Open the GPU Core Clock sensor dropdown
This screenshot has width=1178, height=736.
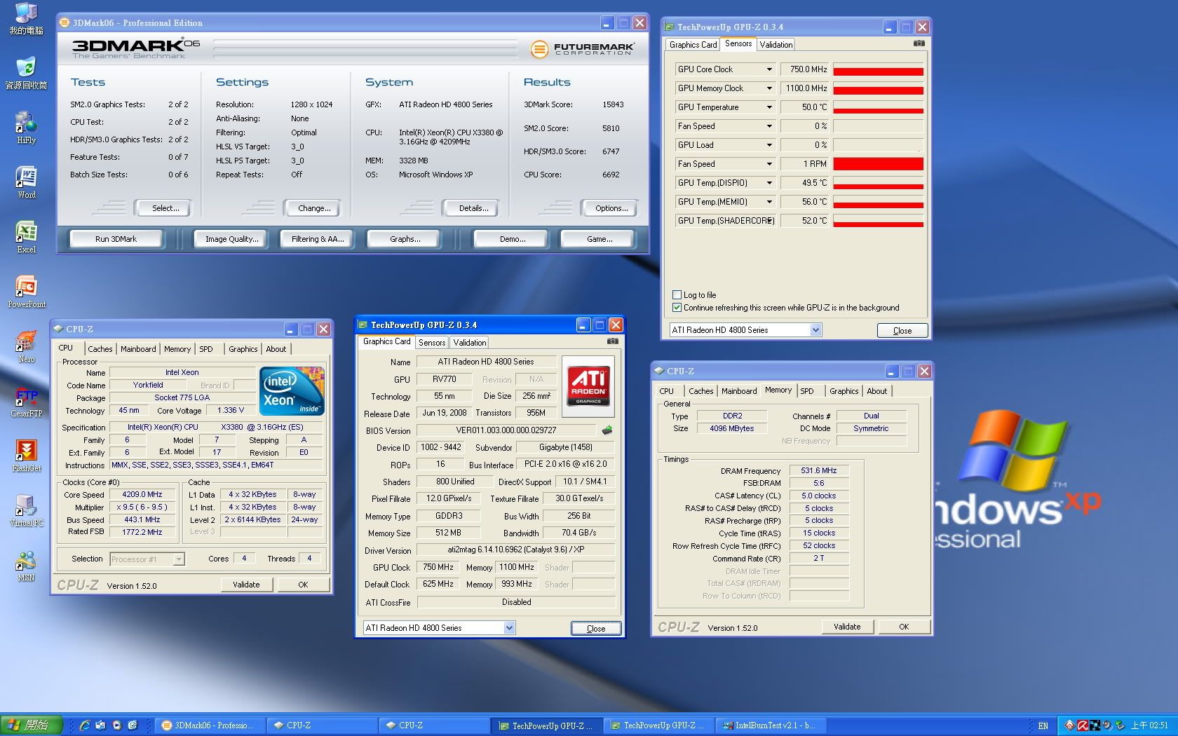(769, 69)
